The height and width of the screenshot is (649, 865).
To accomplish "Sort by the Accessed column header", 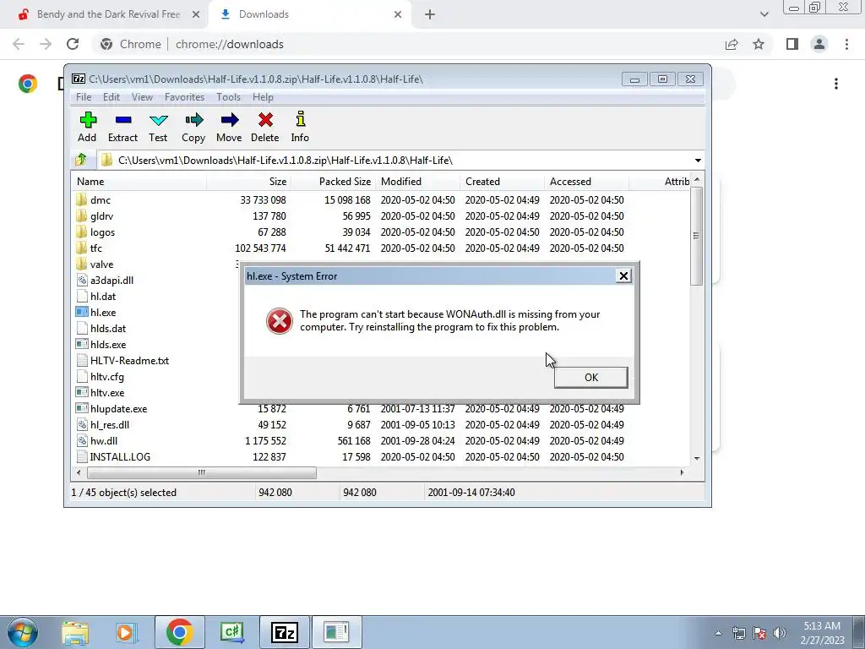I will (x=586, y=182).
